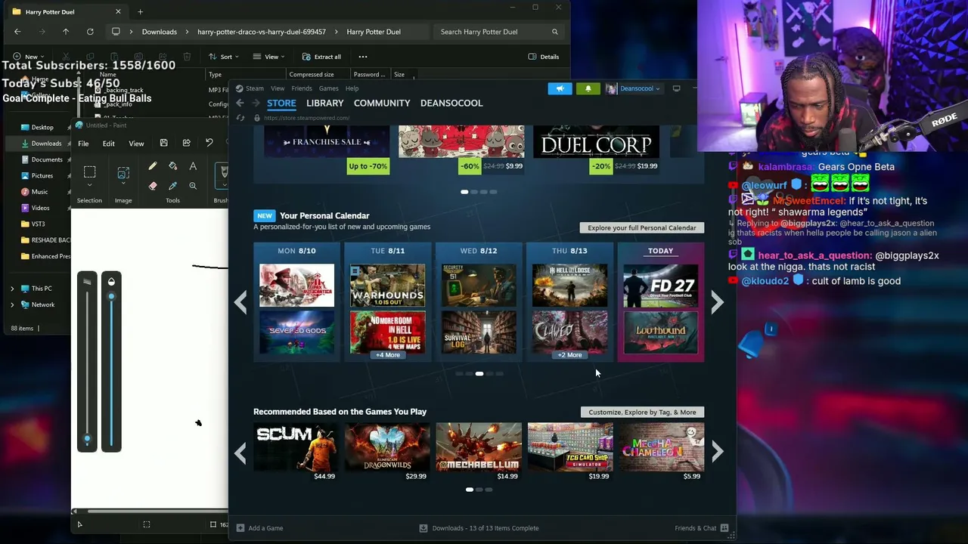Open the SCUM game thumbnail

296,447
